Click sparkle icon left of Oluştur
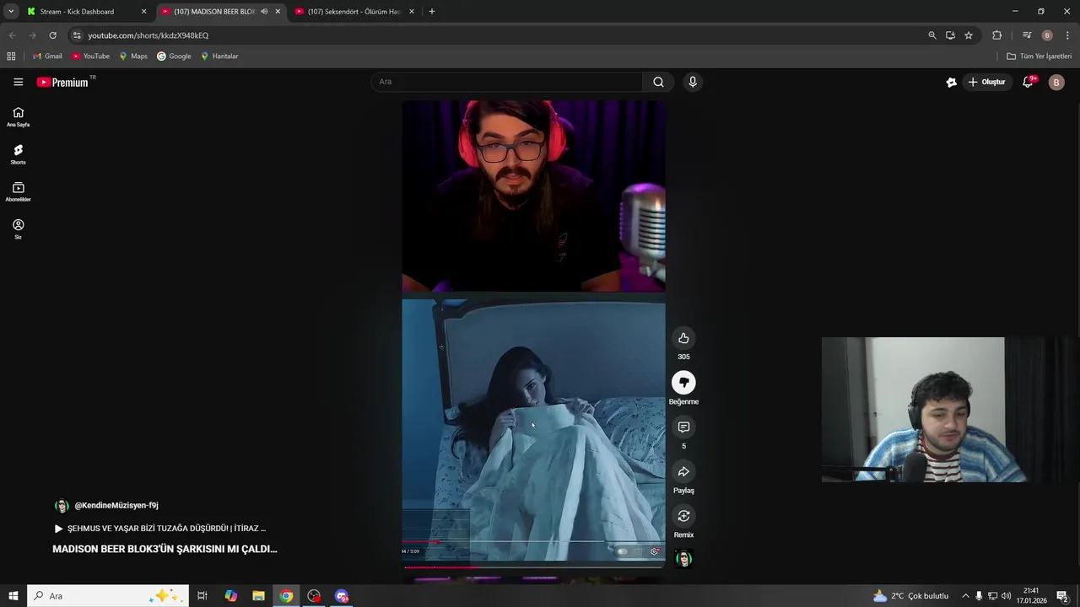Viewport: 1080px width, 607px height. pos(951,82)
